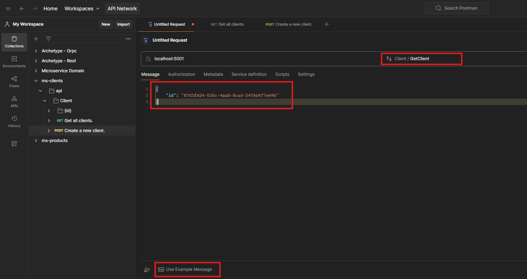Open the Collections sidebar panel
The width and height of the screenshot is (527, 279).
14,42
